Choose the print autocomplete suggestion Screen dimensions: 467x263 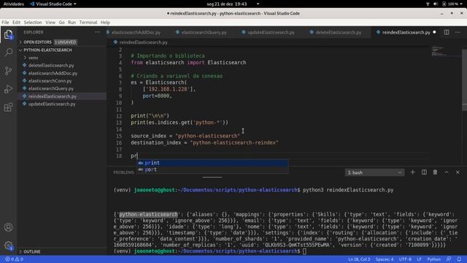[x=212, y=163]
